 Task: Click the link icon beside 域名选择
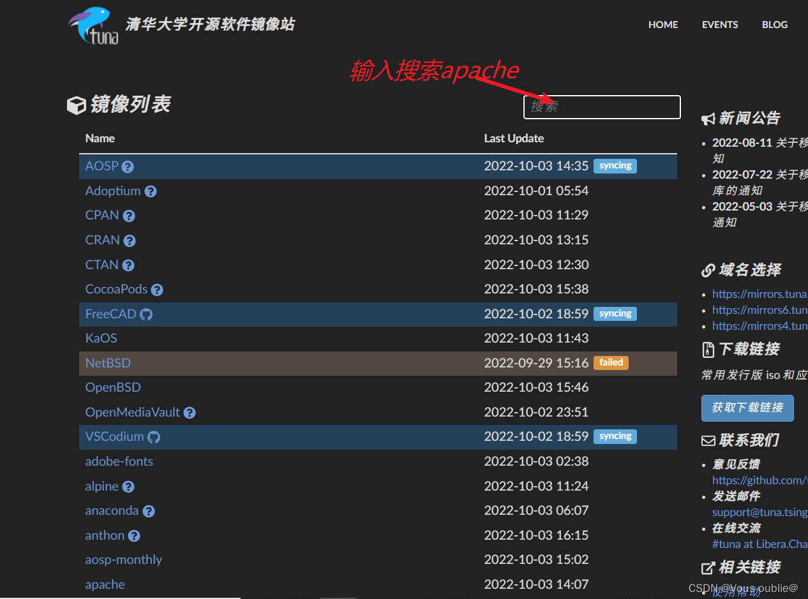[708, 270]
